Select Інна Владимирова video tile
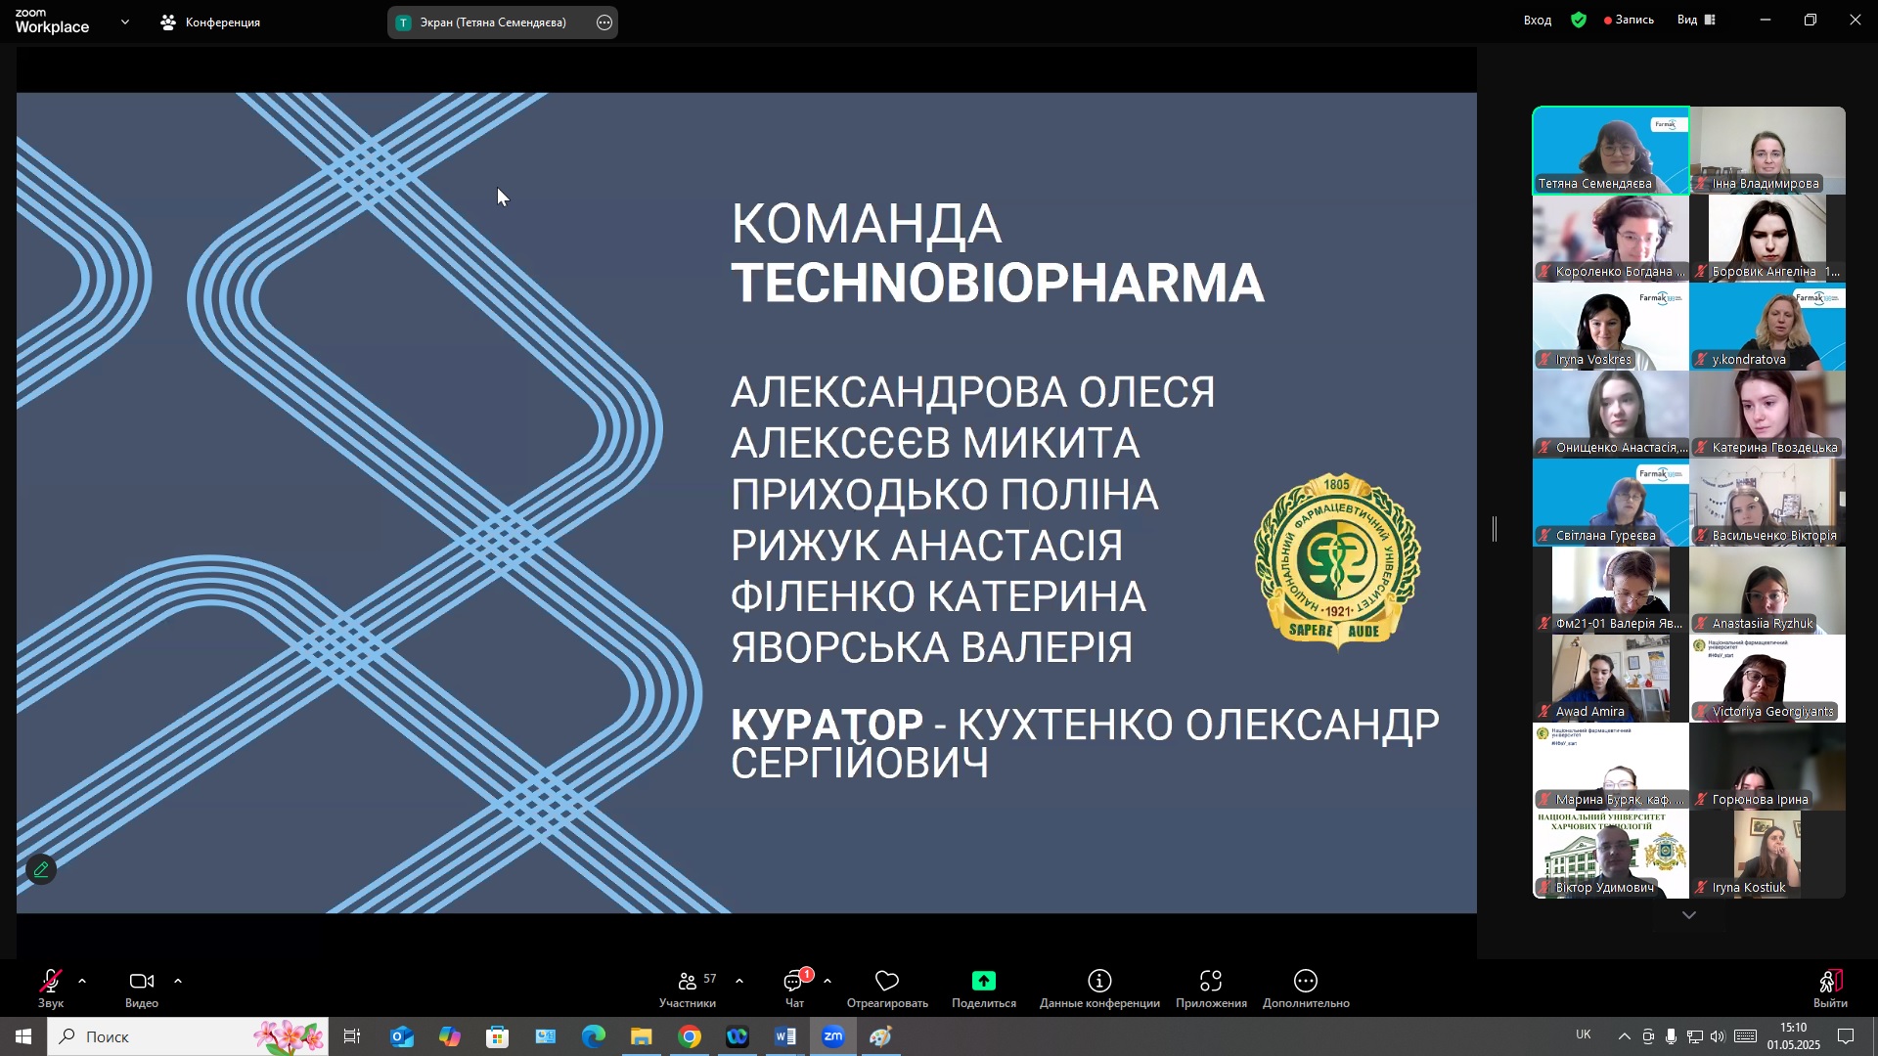This screenshot has width=1878, height=1056. (1767, 151)
